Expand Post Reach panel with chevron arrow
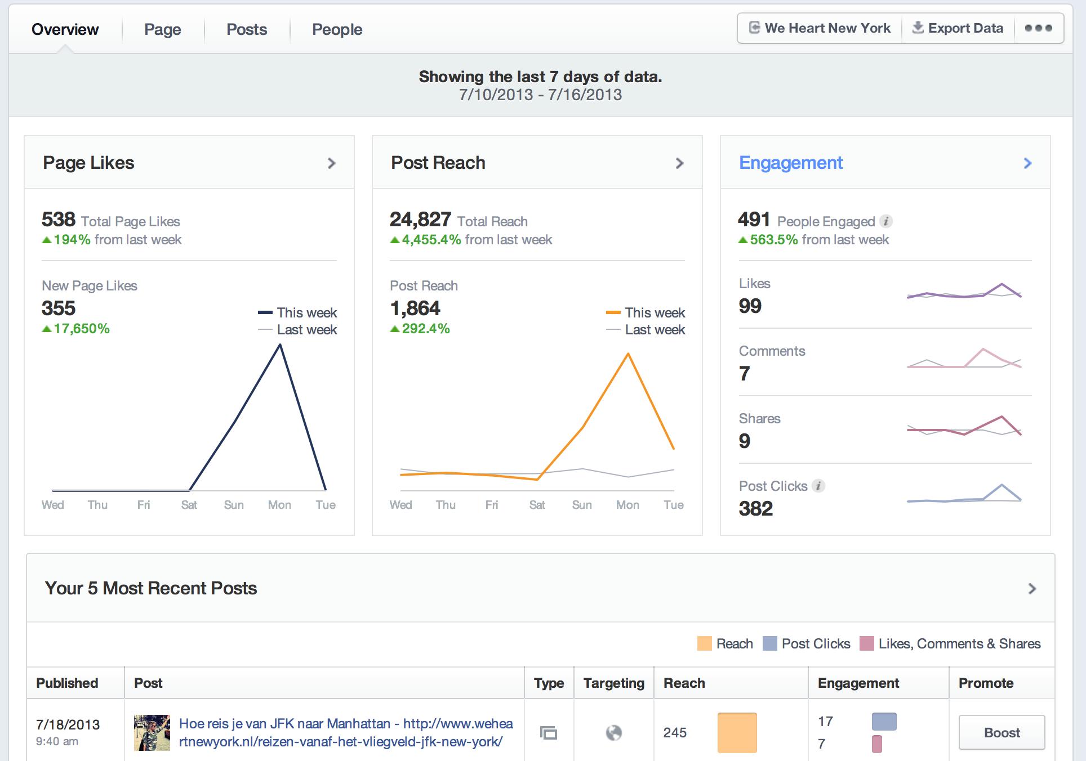1086x761 pixels. [x=679, y=163]
